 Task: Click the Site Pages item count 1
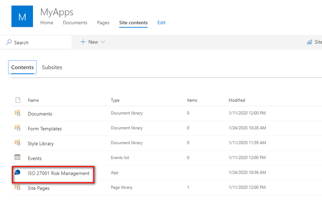click(x=188, y=187)
